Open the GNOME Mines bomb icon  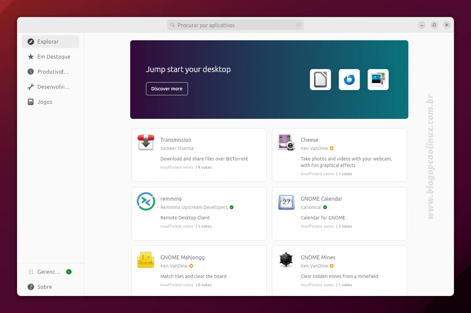click(286, 260)
